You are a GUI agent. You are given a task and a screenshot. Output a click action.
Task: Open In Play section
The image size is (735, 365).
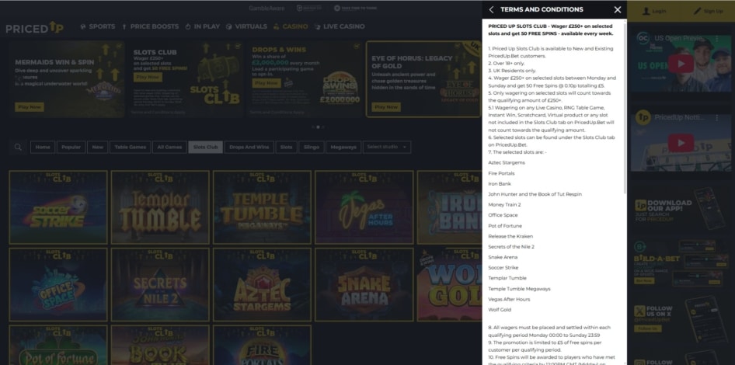[x=203, y=26]
